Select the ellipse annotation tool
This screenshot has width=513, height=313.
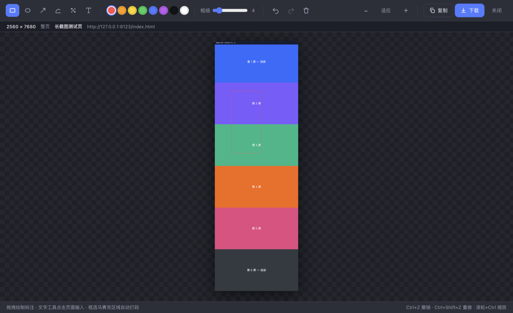click(28, 11)
